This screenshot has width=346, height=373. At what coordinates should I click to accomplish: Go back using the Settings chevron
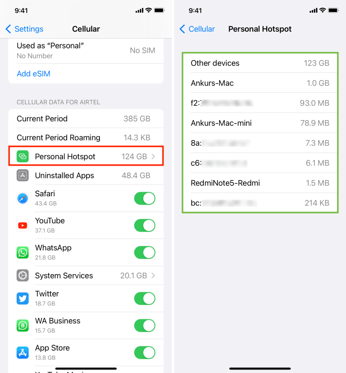pyautogui.click(x=8, y=29)
